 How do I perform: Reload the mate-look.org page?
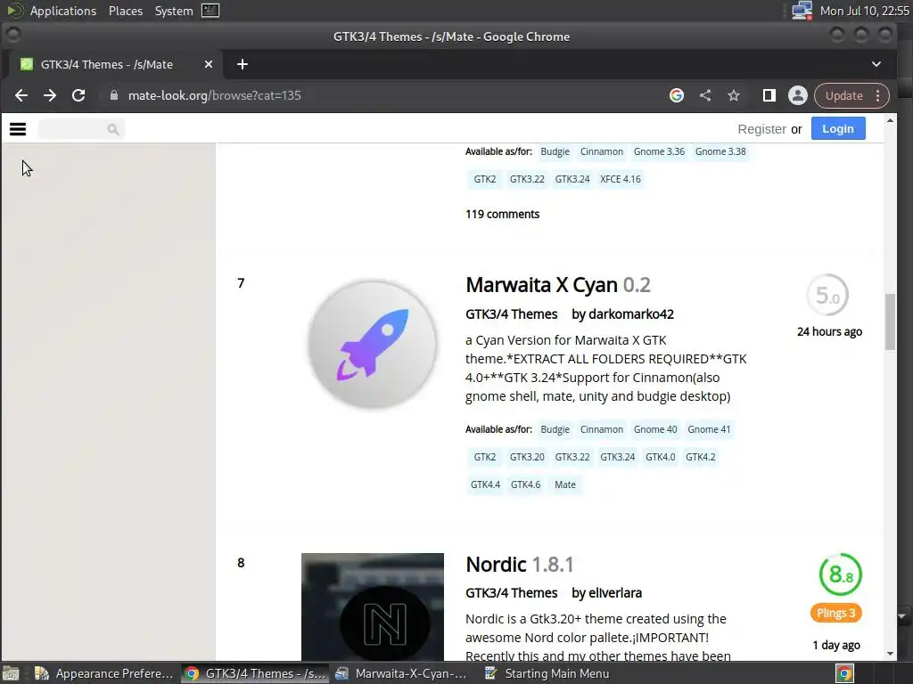pos(78,95)
